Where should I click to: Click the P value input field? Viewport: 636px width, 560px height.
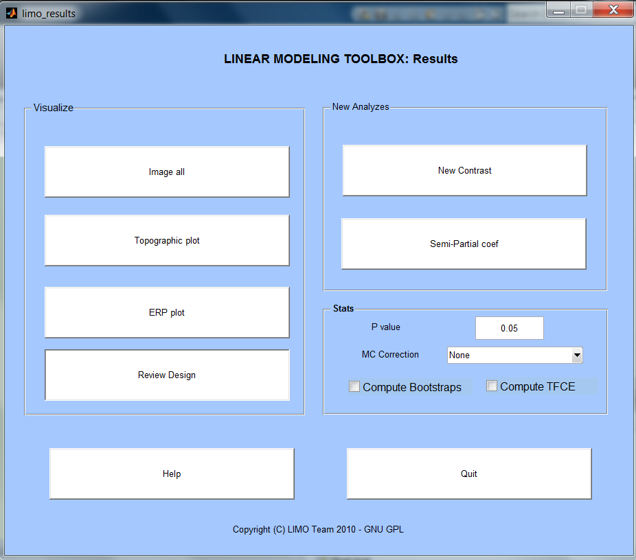[x=510, y=328]
